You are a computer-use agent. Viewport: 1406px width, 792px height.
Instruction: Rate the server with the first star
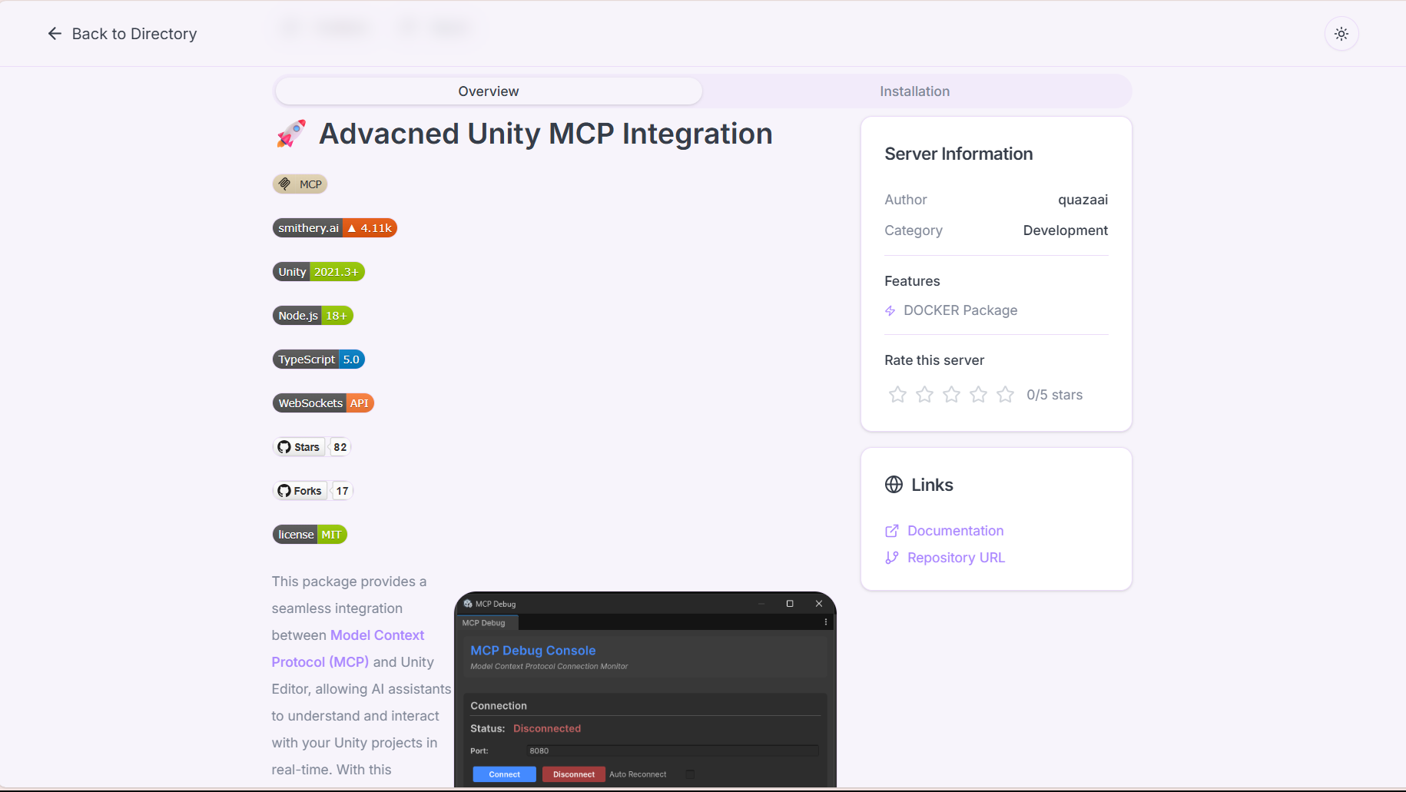tap(897, 394)
